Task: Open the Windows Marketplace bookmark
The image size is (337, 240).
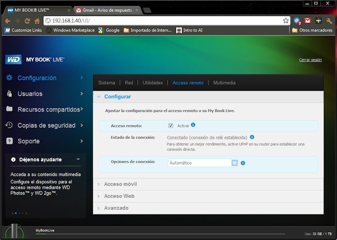Action: tap(70, 30)
